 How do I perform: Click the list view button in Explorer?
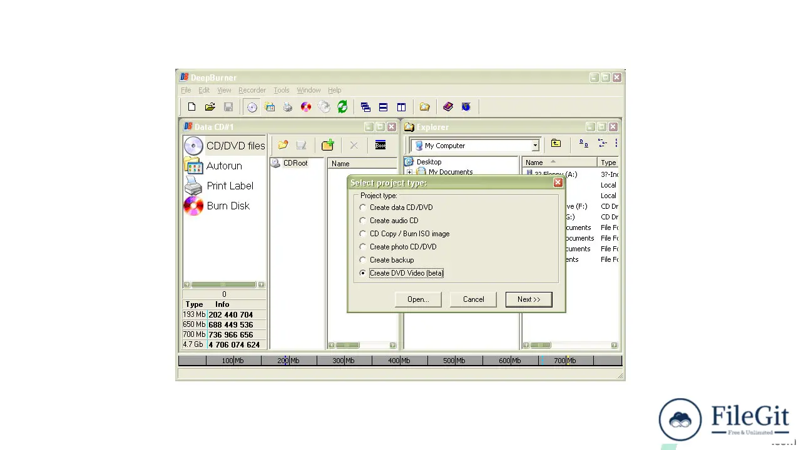(603, 144)
